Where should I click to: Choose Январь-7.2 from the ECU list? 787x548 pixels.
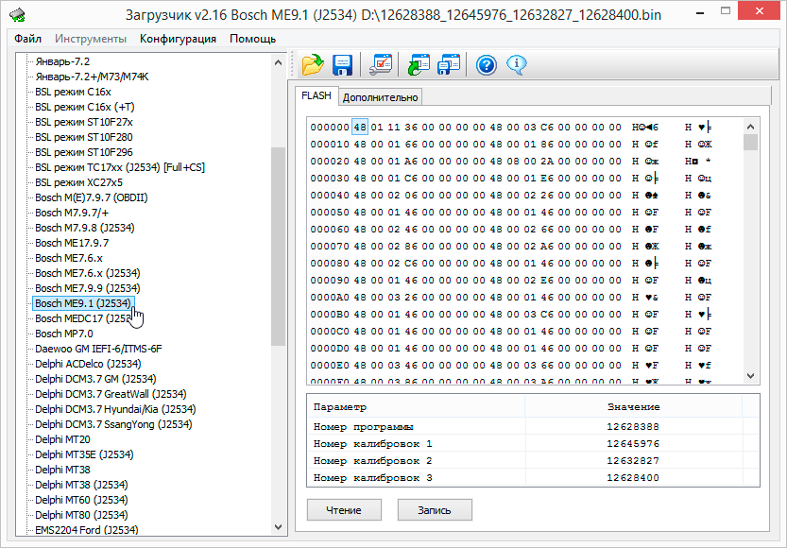coord(62,61)
